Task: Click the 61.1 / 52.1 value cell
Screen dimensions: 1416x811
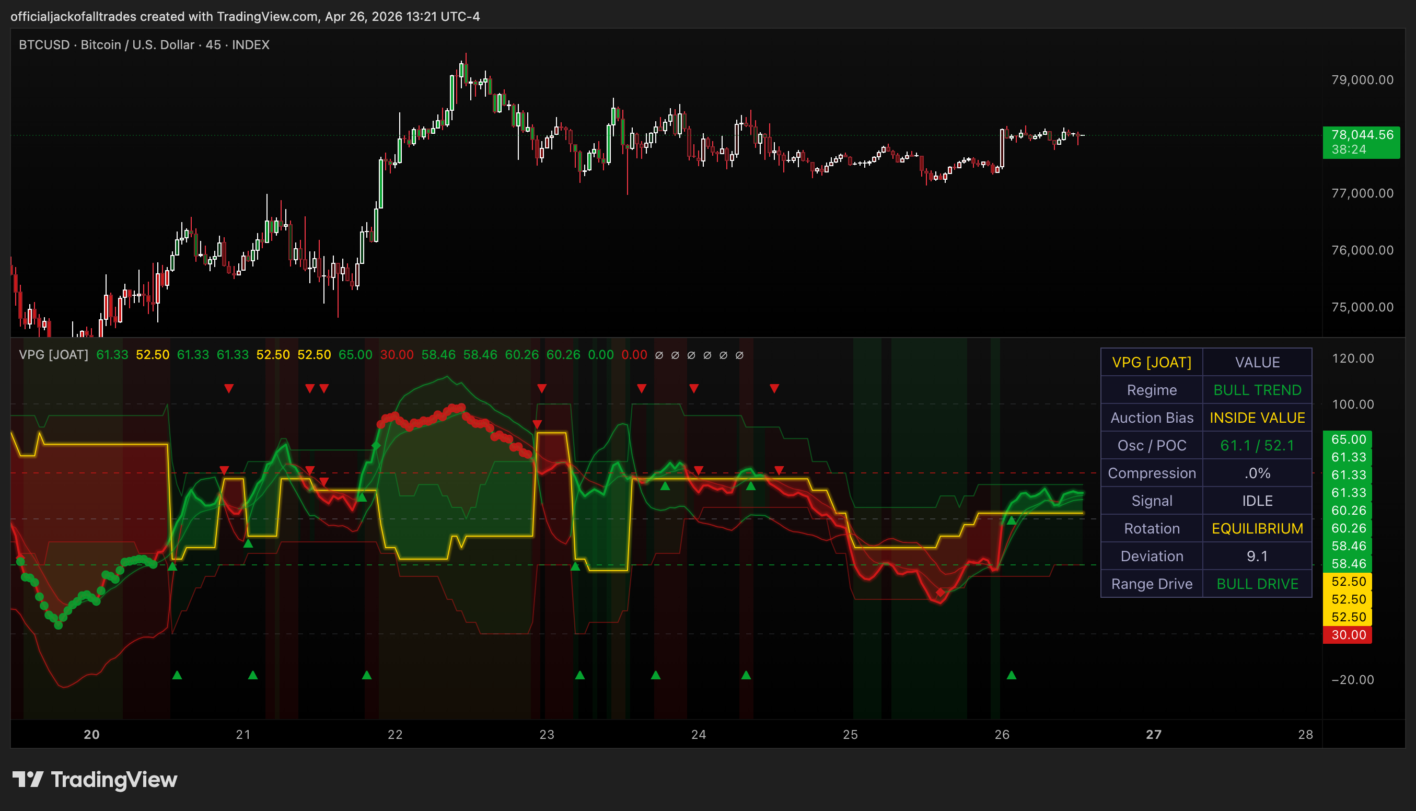Action: (x=1257, y=446)
